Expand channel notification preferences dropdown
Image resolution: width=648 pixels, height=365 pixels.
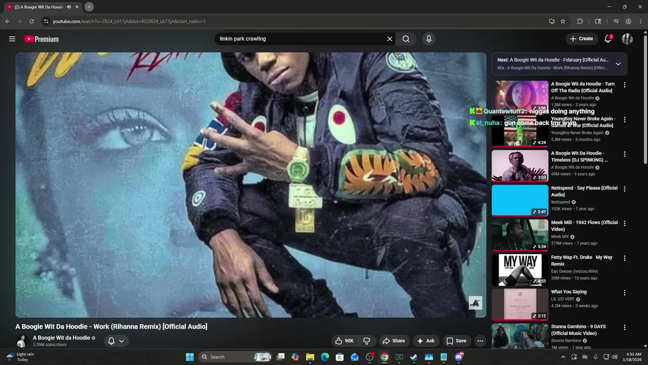point(116,341)
